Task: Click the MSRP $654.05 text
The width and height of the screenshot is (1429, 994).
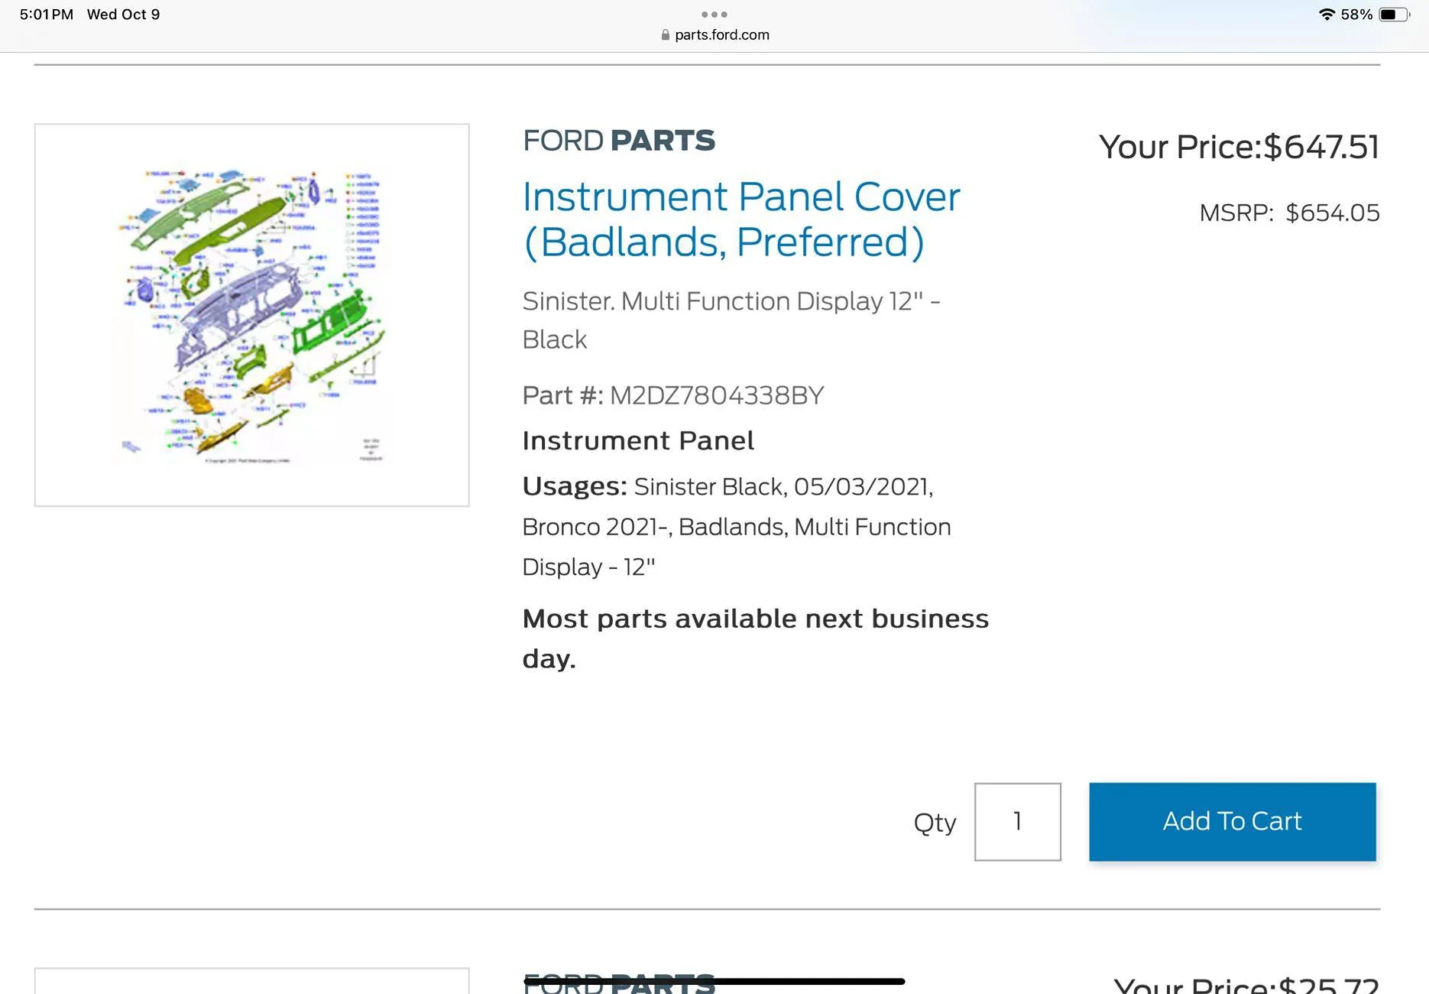Action: (1289, 213)
